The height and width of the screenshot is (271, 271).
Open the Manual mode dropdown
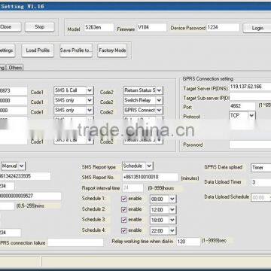click(13, 166)
